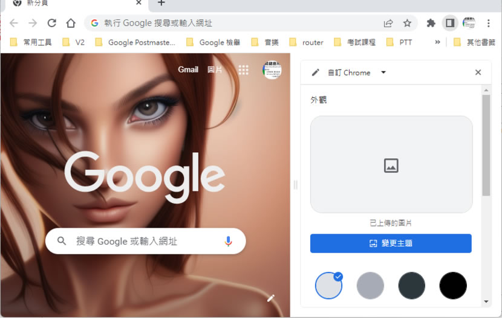Viewport: 502px width, 331px height.
Task: Show more bookmarks with the double chevron
Action: pos(437,42)
